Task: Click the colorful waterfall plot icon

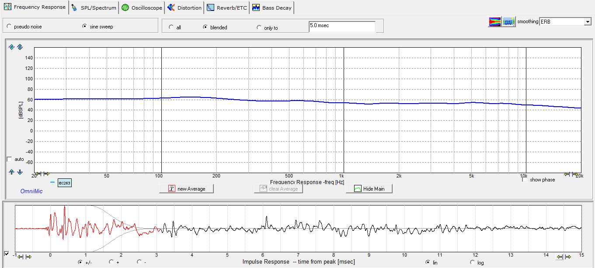Action: [495, 22]
